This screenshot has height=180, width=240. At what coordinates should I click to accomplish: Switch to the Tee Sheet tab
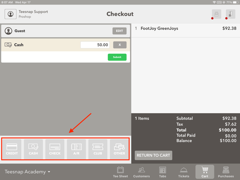tap(120, 172)
